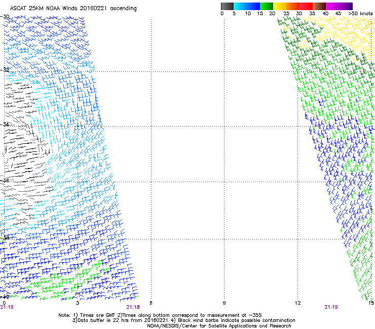Click the 'NOAA/NESDIS/Center for Satellite Applications and Research' credit
Screen dimensions: 375x329
tap(219, 326)
